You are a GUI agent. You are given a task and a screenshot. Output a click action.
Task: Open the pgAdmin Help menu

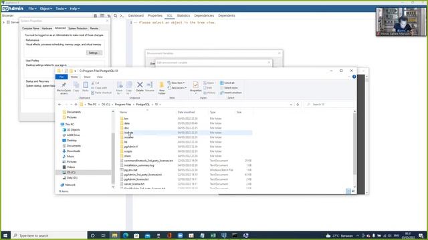pos(74,9)
